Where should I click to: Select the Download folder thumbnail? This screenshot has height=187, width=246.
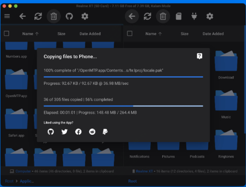click(226, 61)
